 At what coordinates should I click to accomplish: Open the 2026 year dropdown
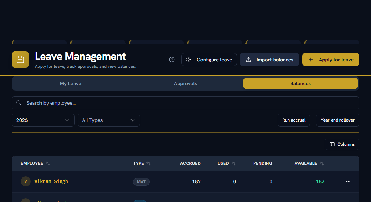[x=43, y=120]
